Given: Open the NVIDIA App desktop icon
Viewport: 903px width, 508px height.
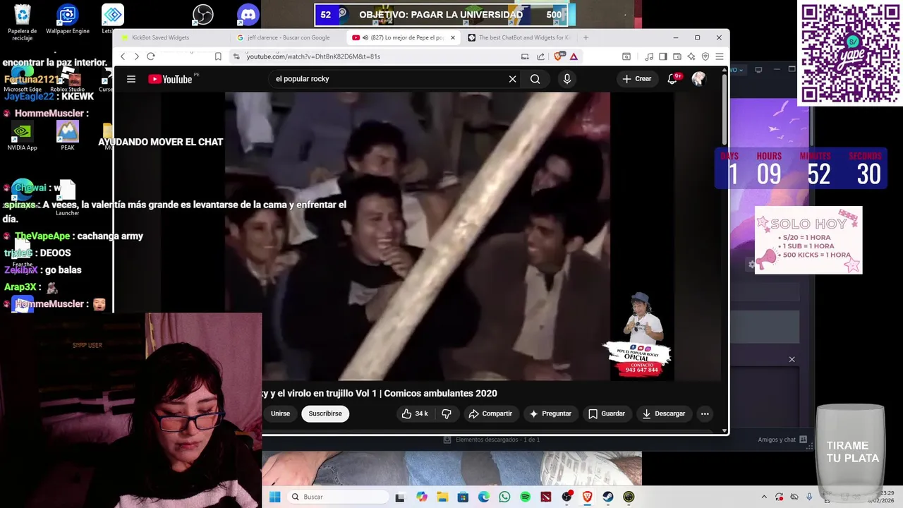Looking at the screenshot, I should click(x=22, y=136).
